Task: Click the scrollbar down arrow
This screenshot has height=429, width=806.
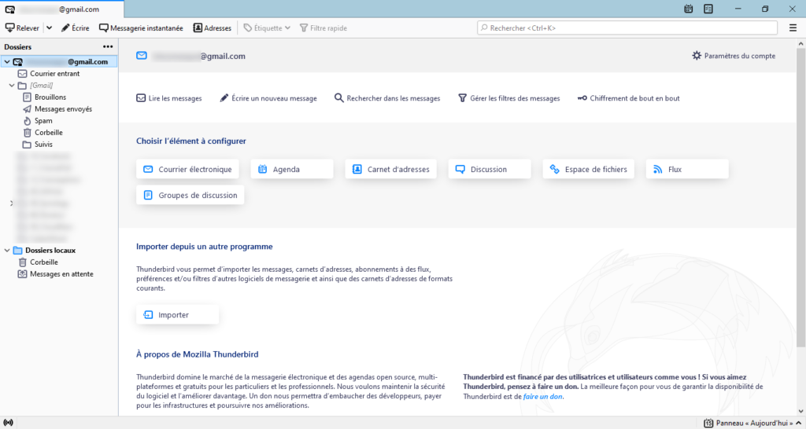Action: [800, 411]
